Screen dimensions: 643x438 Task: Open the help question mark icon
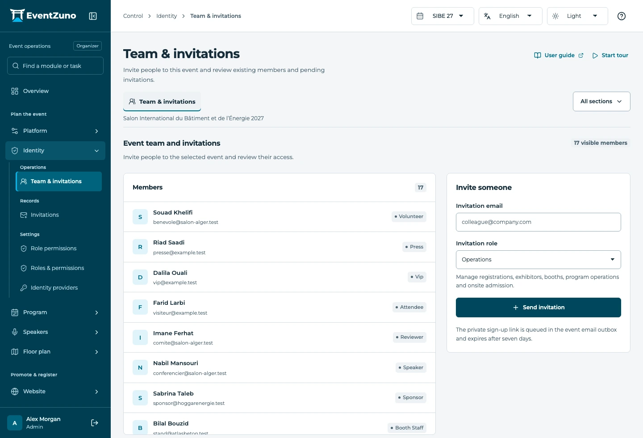pos(621,16)
